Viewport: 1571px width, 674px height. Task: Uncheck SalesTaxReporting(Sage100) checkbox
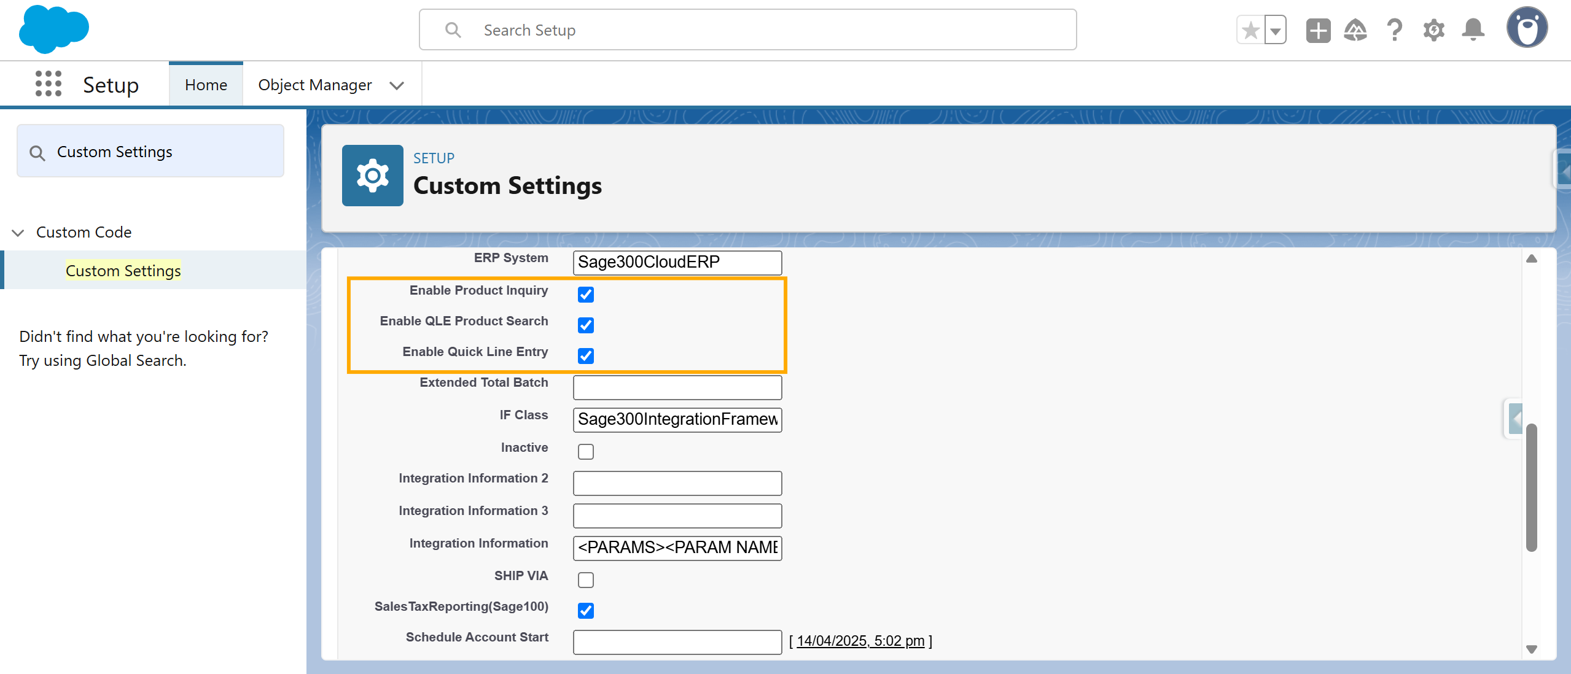point(586,611)
